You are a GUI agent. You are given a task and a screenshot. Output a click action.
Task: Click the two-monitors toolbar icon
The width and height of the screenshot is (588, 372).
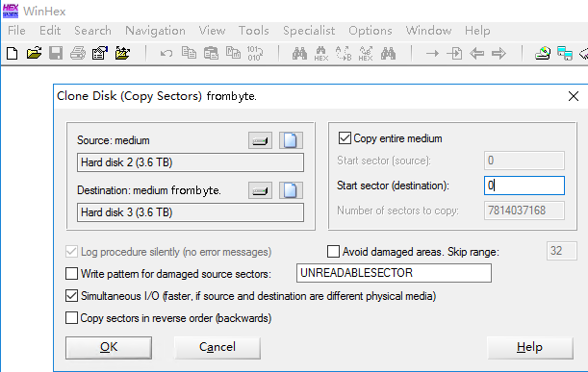click(x=565, y=54)
